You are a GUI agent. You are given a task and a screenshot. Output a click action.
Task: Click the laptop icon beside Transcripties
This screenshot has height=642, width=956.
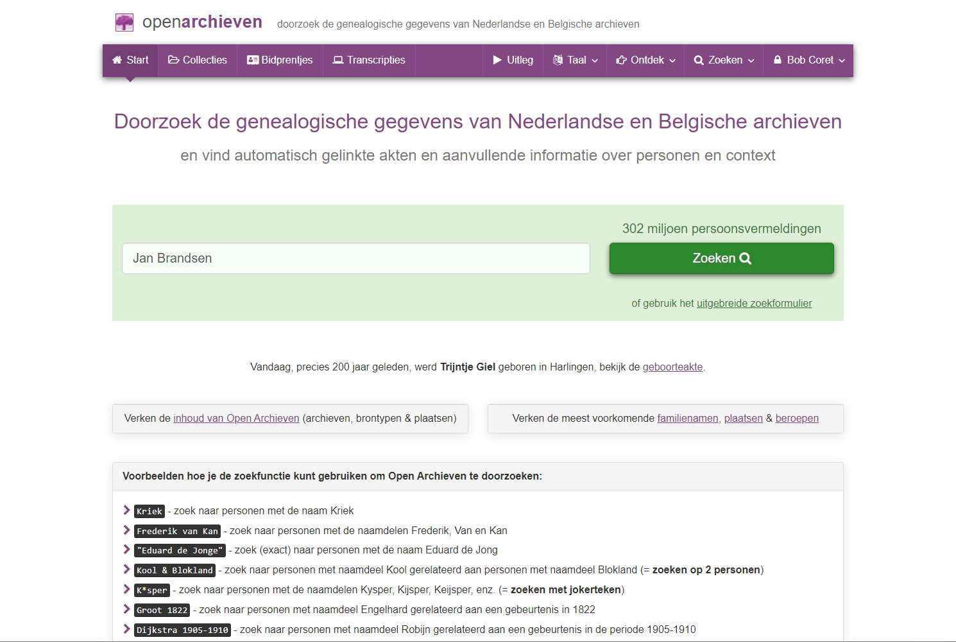click(x=338, y=60)
